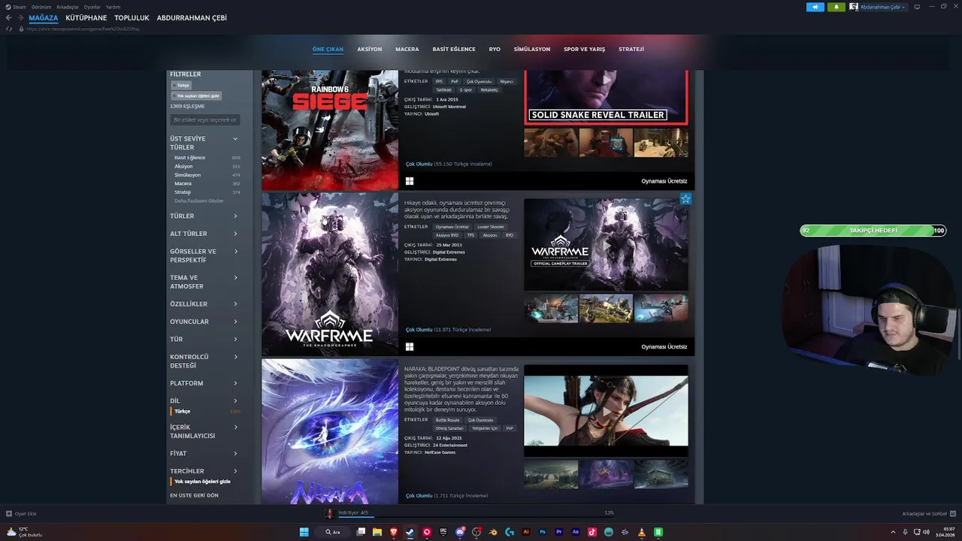This screenshot has width=962, height=541.
Task: Click the Windows platform icon under Rainbow Six
Action: (410, 181)
